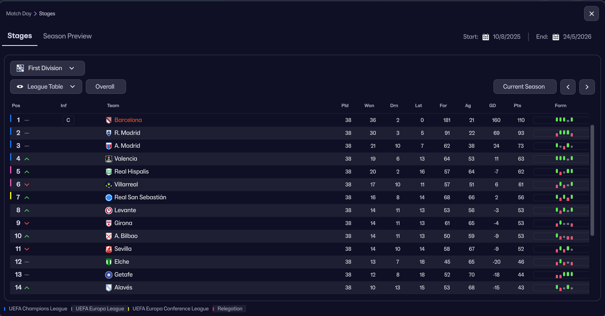The height and width of the screenshot is (316, 605).
Task: Click the Barcelona club crest icon
Action: [109, 120]
